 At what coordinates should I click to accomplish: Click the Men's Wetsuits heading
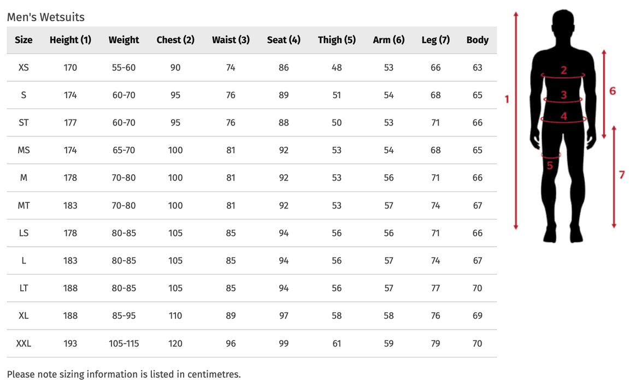point(46,17)
